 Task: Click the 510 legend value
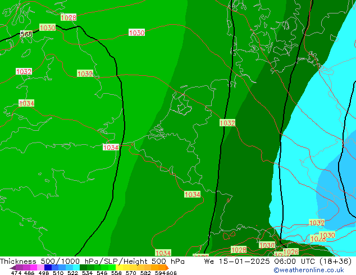click(x=58, y=273)
